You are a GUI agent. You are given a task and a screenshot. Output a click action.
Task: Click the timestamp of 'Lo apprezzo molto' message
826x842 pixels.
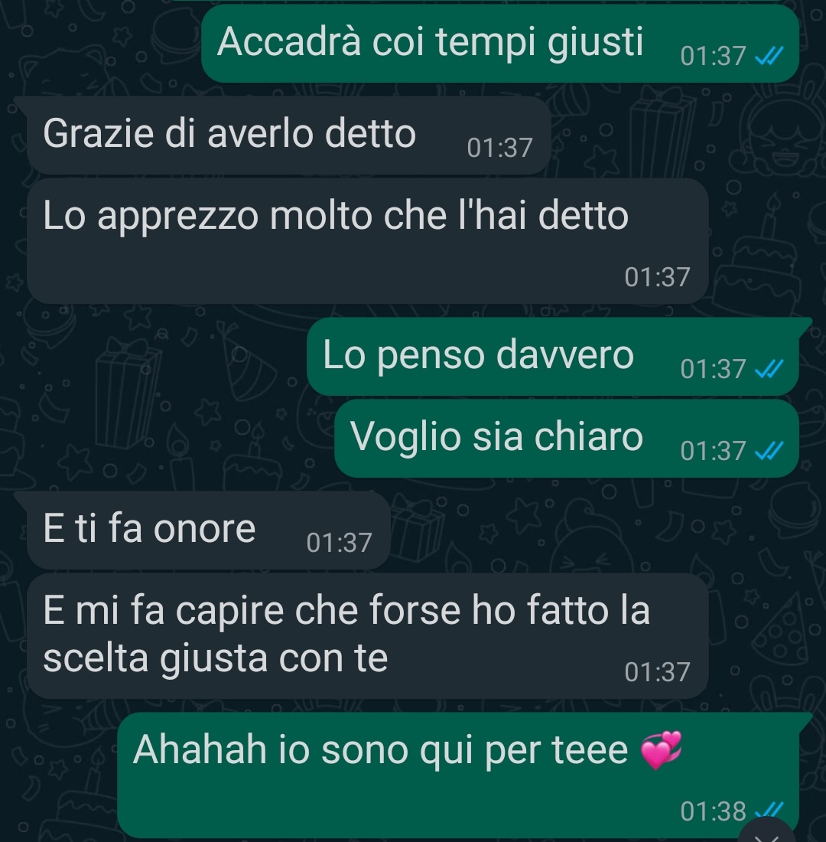[658, 277]
